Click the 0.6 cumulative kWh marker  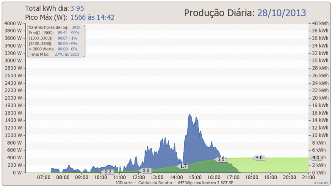coord(145,170)
